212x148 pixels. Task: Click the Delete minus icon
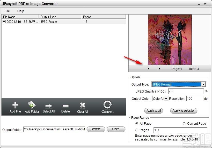coord(65,106)
